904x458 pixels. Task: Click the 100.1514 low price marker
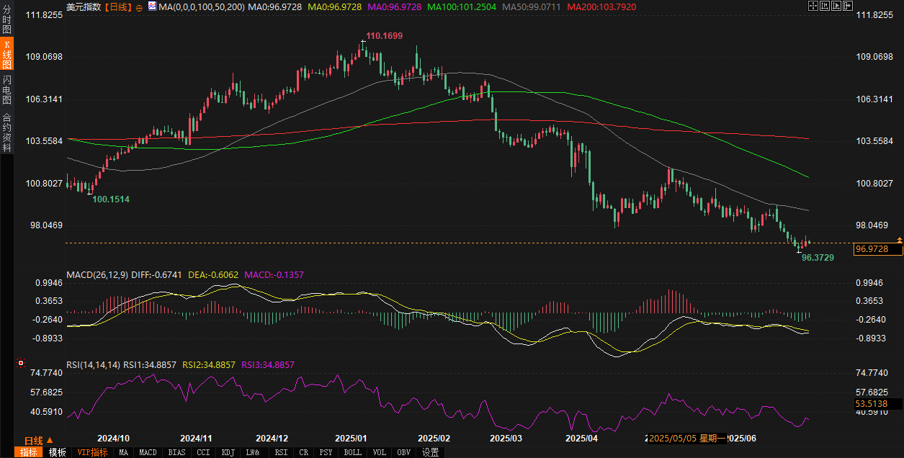click(x=112, y=199)
